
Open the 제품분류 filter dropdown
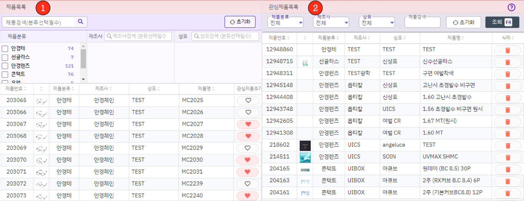pyautogui.click(x=286, y=23)
